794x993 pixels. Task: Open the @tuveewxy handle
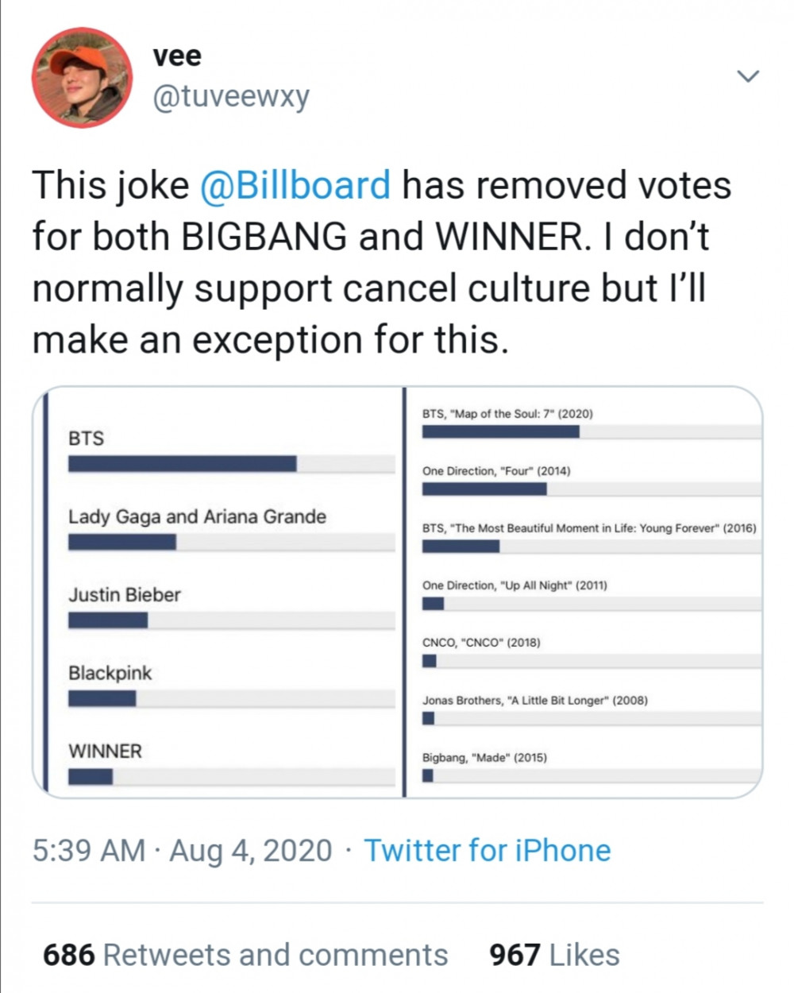(x=230, y=97)
